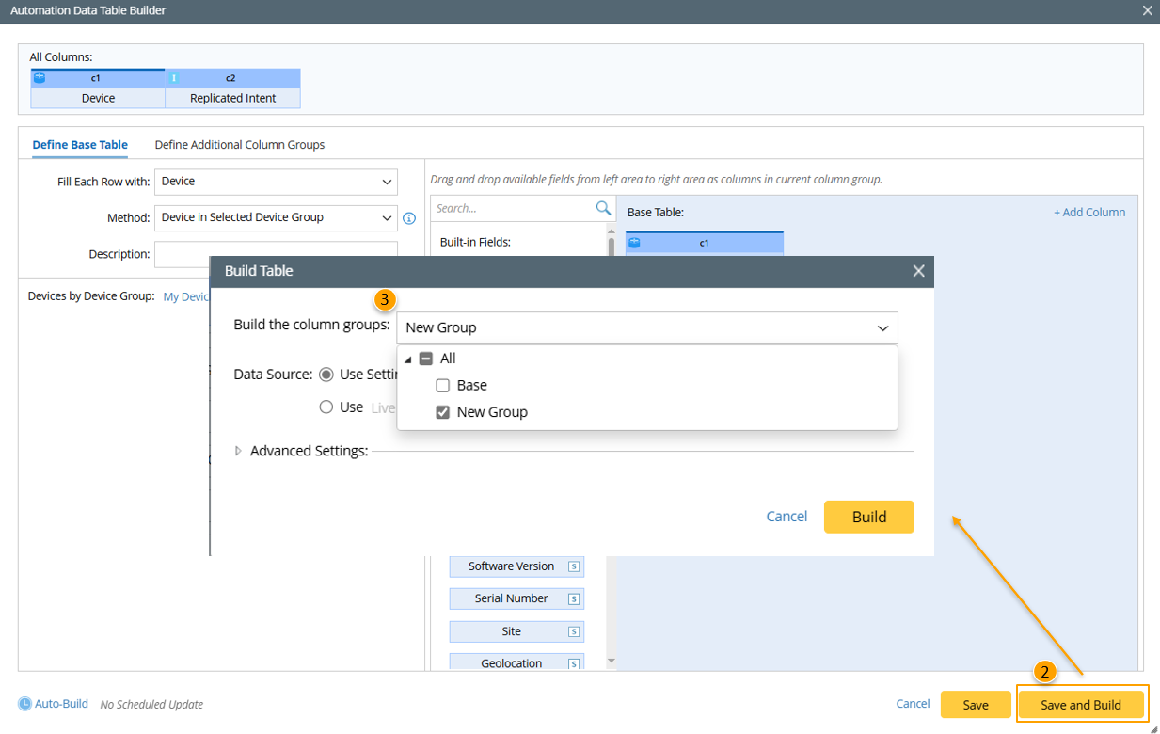
Task: Click the Add Column link
Action: 1088,213
